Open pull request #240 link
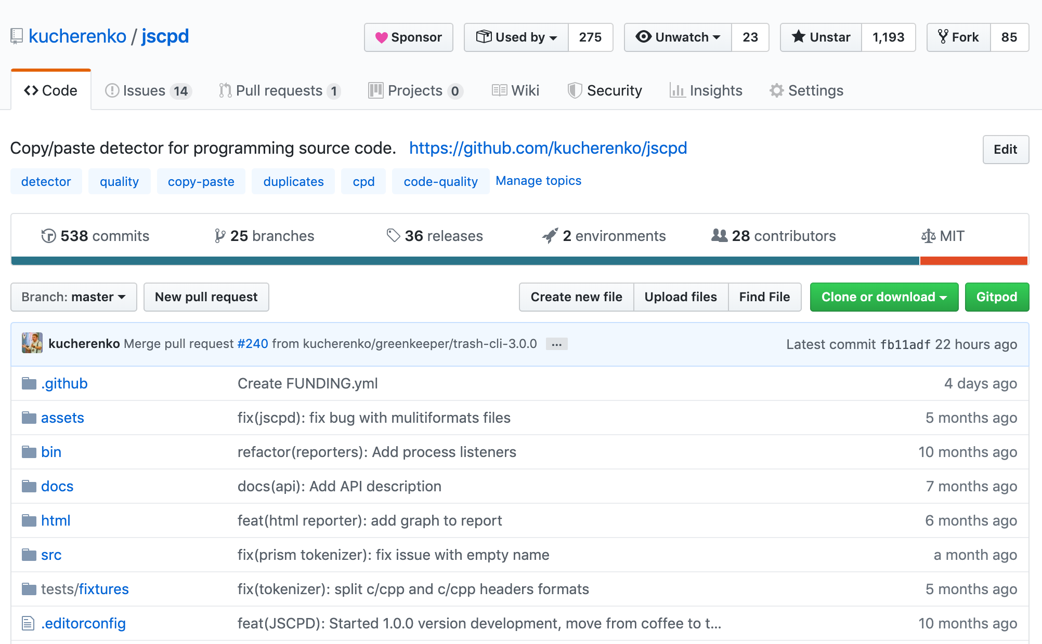Screen dimensions: 1042x644 [x=253, y=344]
